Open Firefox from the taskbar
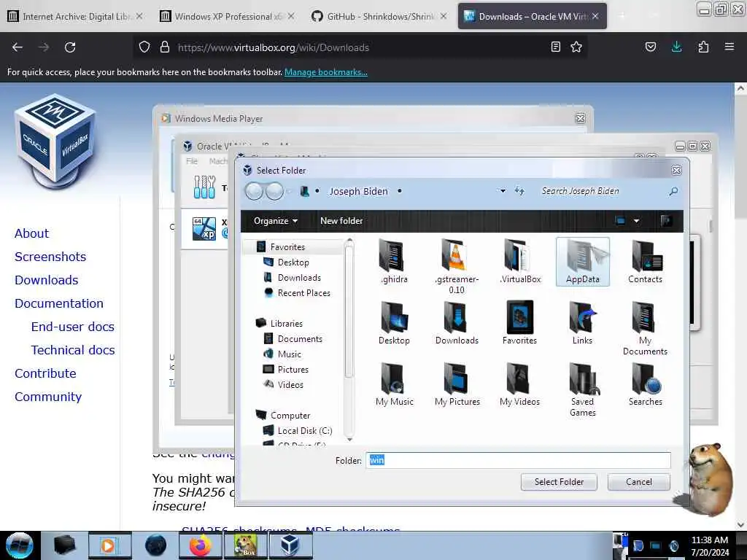This screenshot has width=747, height=560. click(200, 545)
